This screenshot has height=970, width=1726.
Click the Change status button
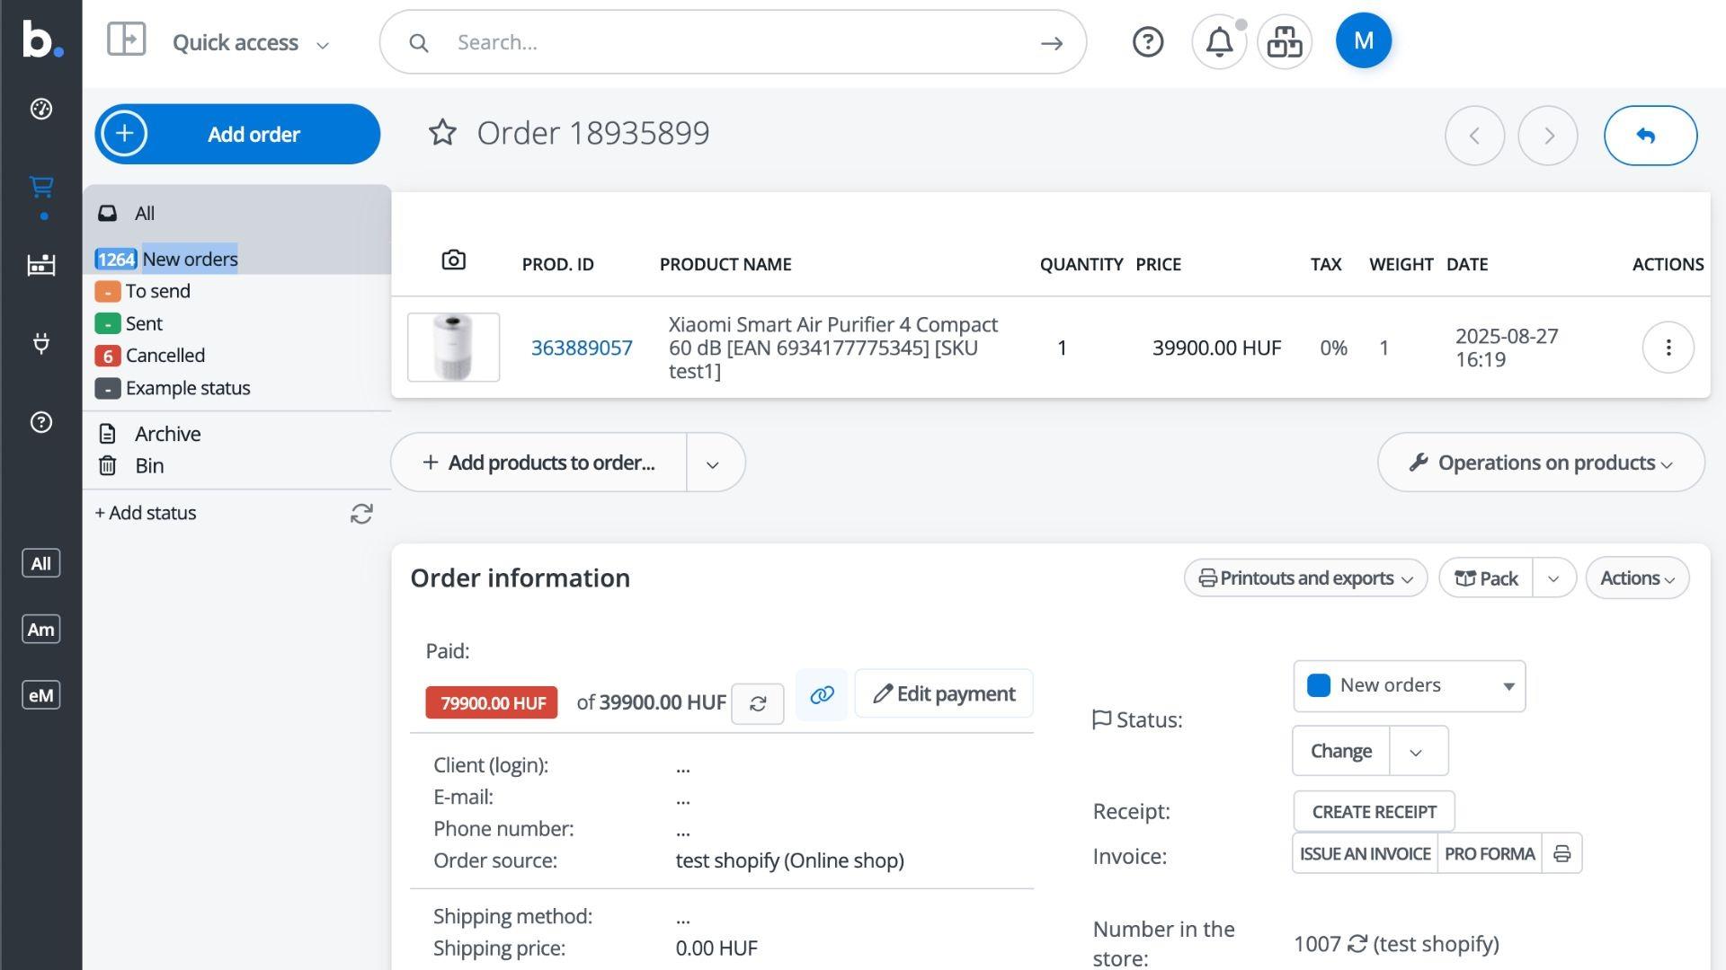pos(1341,751)
